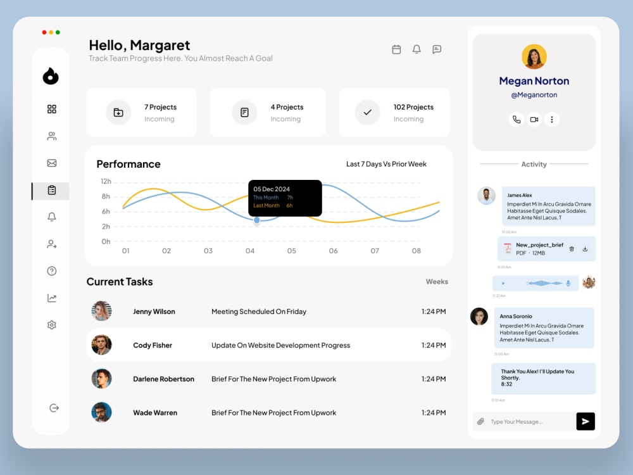Click the PDF file icon for New_project_brief
The height and width of the screenshot is (475, 633).
coord(508,248)
